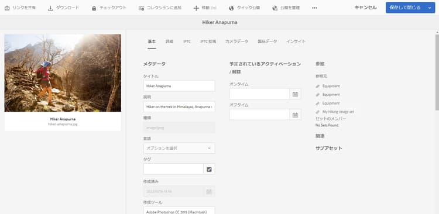Click the add to collection icon

(x=142, y=8)
